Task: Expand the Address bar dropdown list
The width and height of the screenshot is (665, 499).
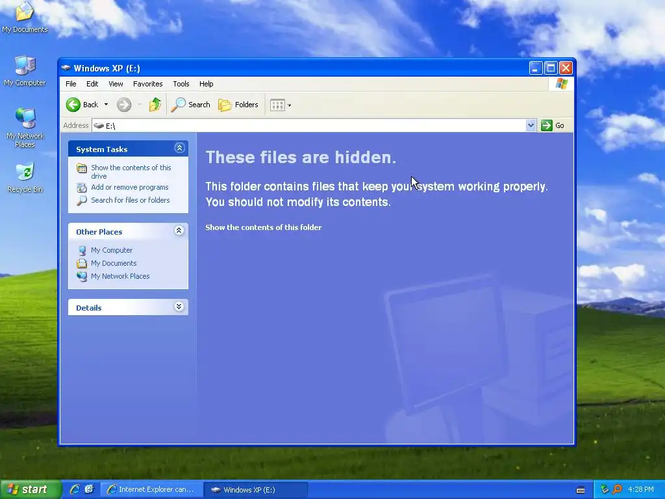Action: point(531,125)
